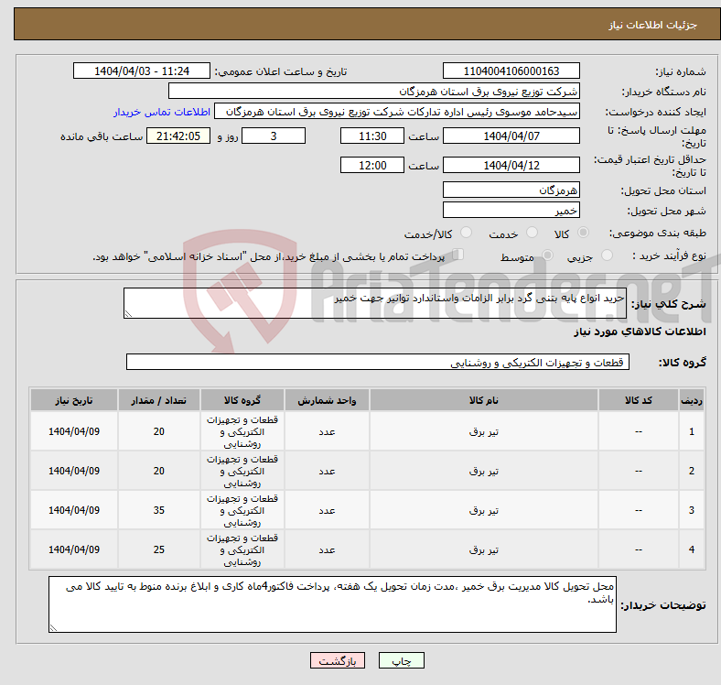Click announcement date field 1404/04/03 - 11:24

[x=142, y=71]
